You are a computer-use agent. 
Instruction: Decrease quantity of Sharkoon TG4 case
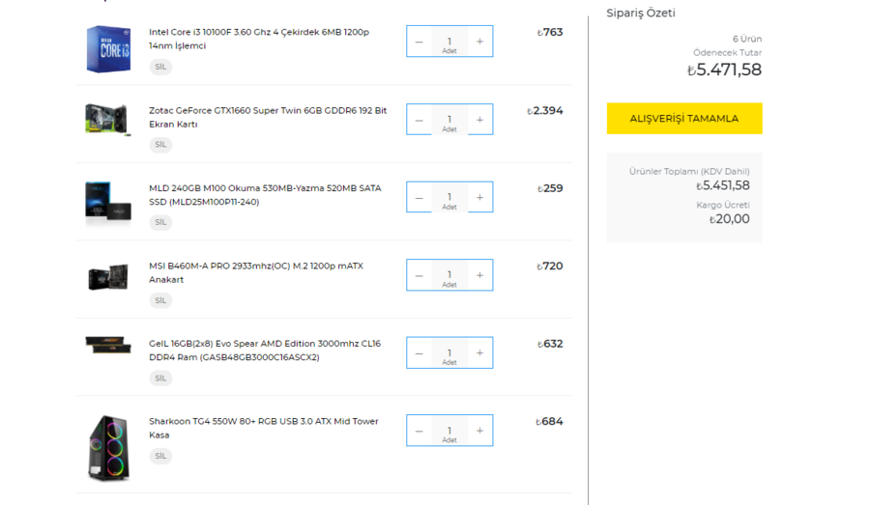point(419,431)
